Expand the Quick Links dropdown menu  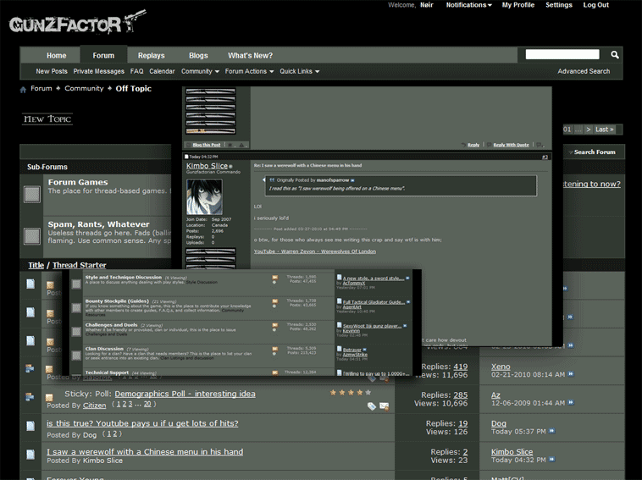299,71
